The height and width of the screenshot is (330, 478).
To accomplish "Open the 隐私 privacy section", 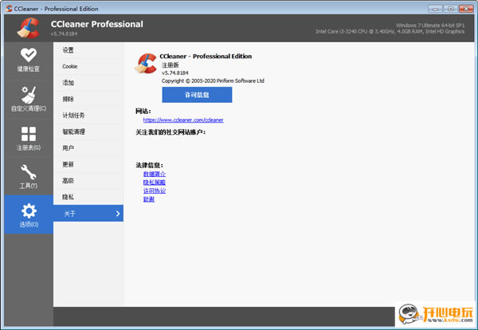I will pos(88,197).
